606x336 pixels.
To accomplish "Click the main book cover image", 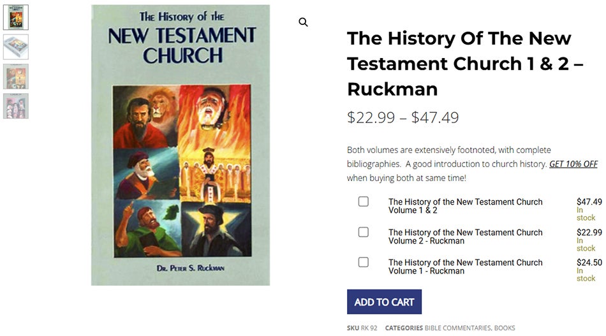I will (x=181, y=145).
